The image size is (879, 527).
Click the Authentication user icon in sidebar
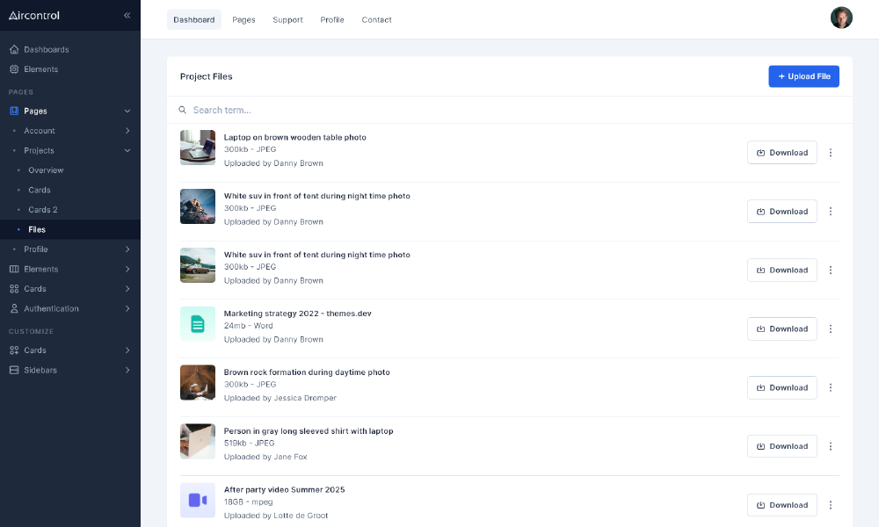[x=14, y=309]
